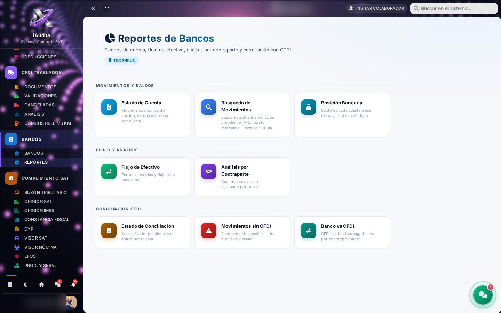Open Estado de Conciliación clipboard icon
Screen dimensions: 501x313
pyautogui.click(x=109, y=231)
